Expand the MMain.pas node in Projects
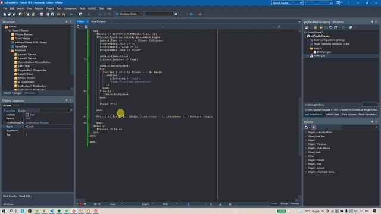 tap(308, 56)
